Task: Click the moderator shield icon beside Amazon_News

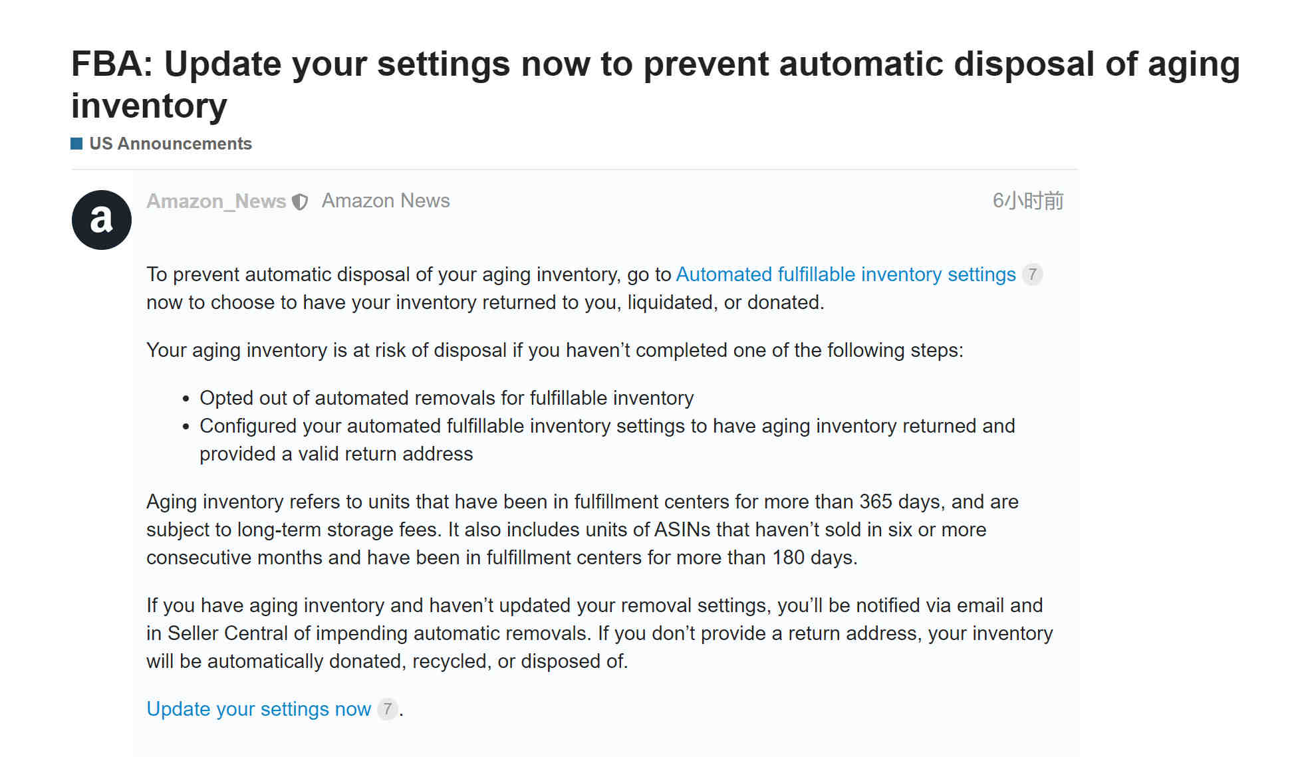Action: pyautogui.click(x=300, y=201)
